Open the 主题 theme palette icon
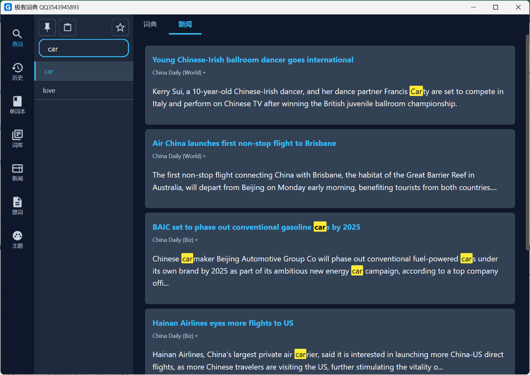The height and width of the screenshot is (375, 530). click(x=17, y=239)
